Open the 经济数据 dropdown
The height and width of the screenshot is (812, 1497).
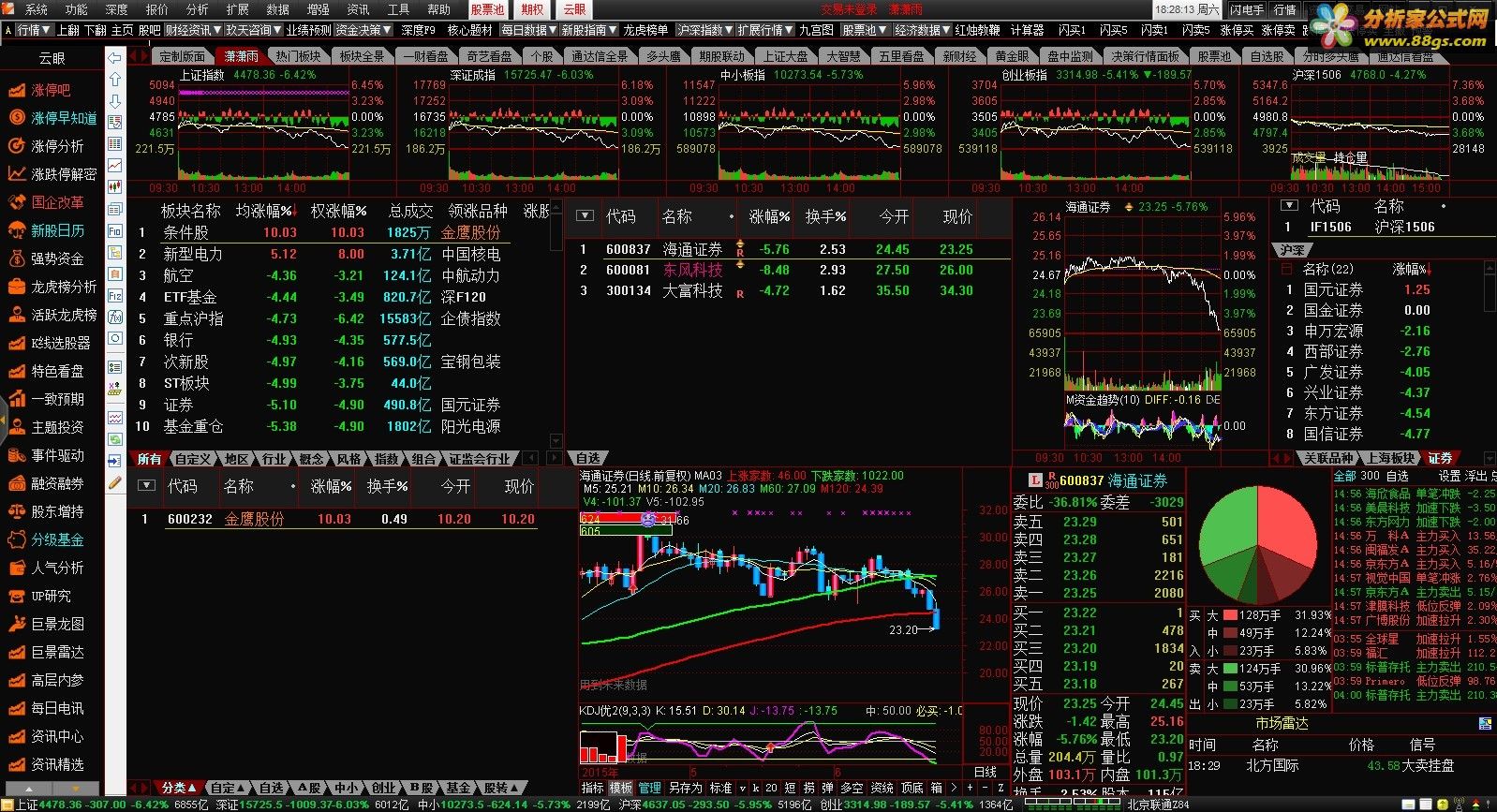click(x=922, y=30)
